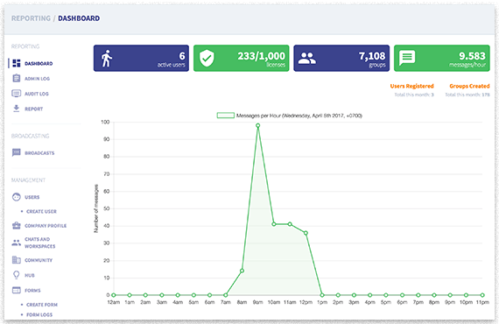499x324 pixels.
Task: Click the Dashboard grid icon in sidebar
Action: point(17,63)
